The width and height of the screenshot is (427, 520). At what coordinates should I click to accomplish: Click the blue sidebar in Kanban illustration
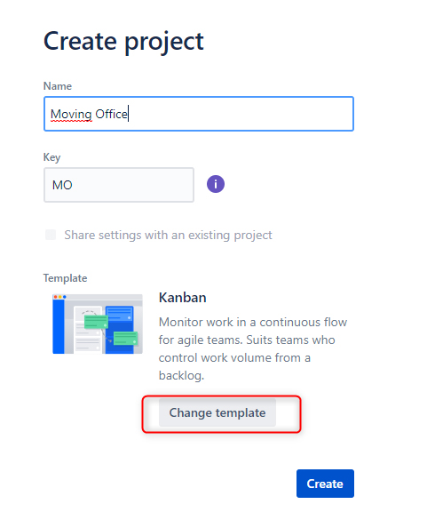click(59, 326)
